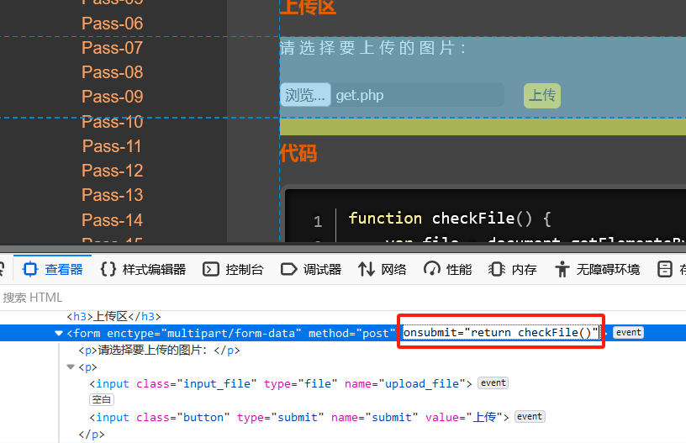The height and width of the screenshot is (443, 686).
Task: Select the h3 上传区 markup line
Action: [x=113, y=317]
